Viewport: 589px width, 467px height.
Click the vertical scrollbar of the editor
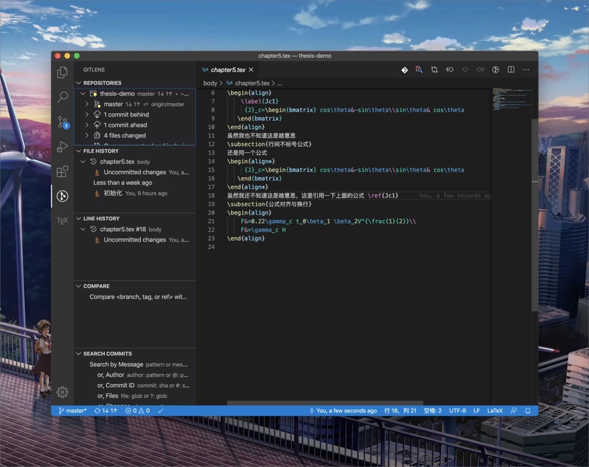click(535, 215)
